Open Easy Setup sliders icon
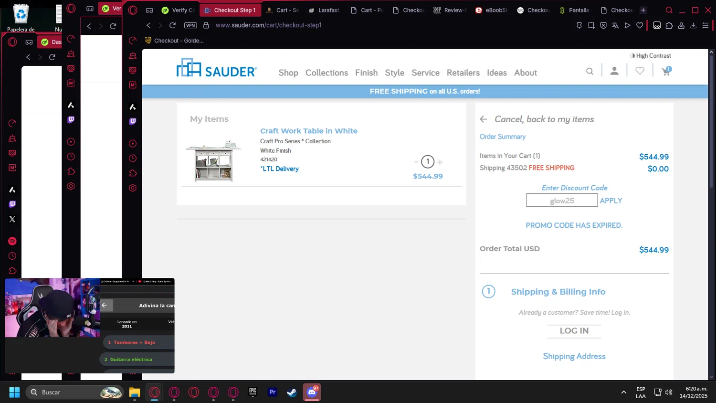This screenshot has width=716, height=403. (x=705, y=25)
